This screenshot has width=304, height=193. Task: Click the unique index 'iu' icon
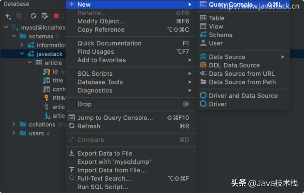[x=47, y=116]
